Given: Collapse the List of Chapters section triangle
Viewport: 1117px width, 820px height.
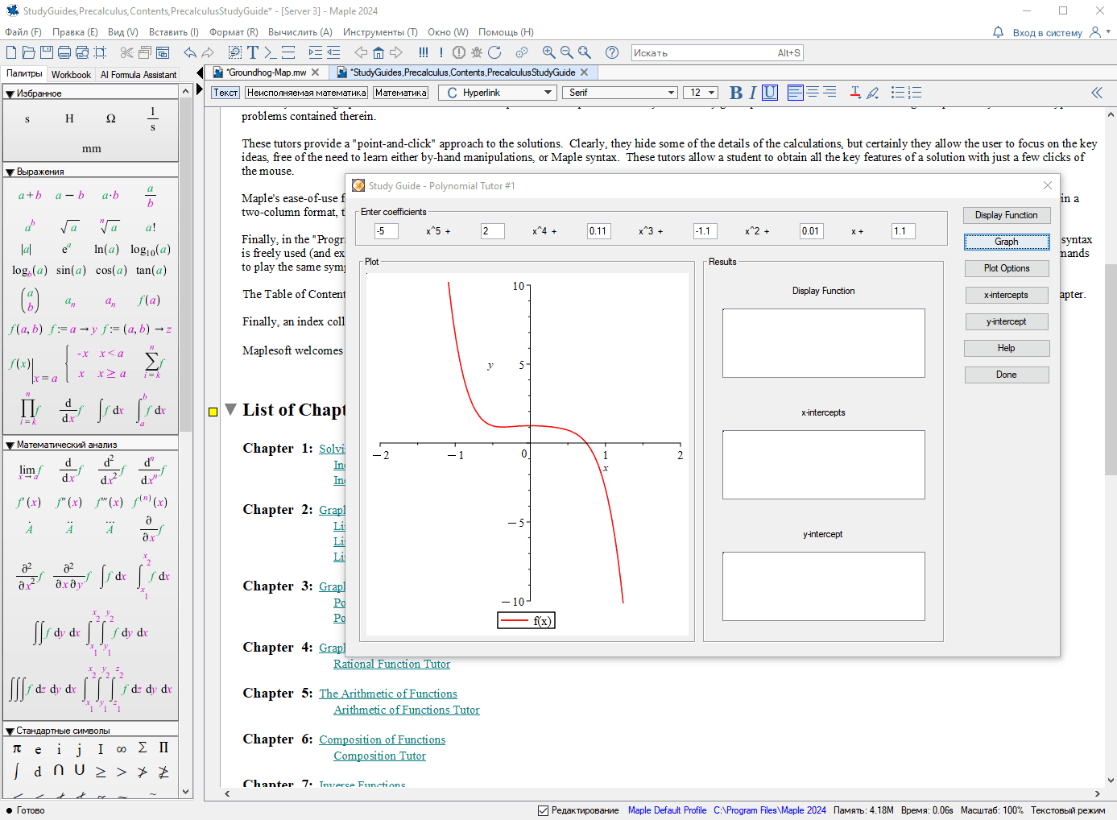Looking at the screenshot, I should click(230, 409).
